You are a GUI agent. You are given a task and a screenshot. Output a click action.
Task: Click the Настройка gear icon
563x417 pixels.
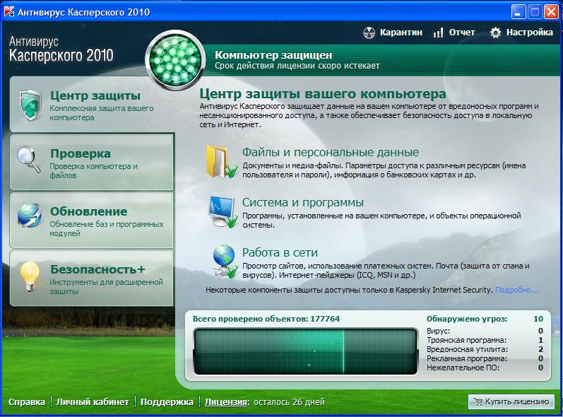click(495, 33)
